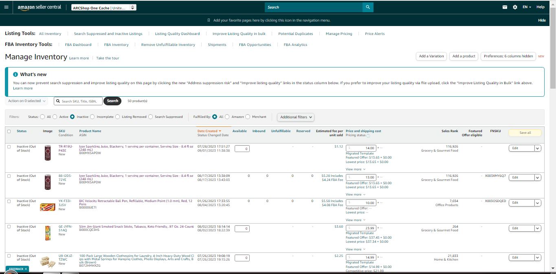Tick checkbox for SKU TR-R19U-P43E row
The image size is (556, 274).
(9, 147)
